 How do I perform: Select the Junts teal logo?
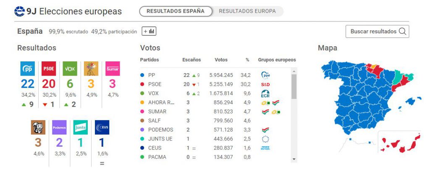[x=80, y=127]
